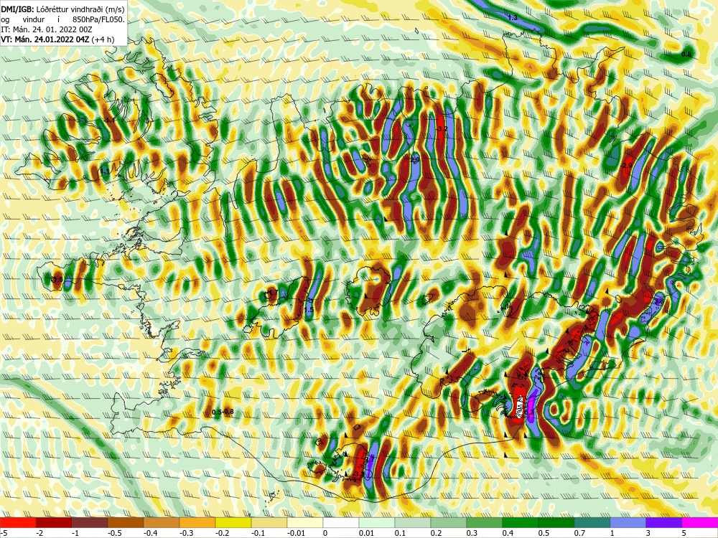Screen dimensions: 718x538
Task: Click the '3.8' value label on map
Action: [x=659, y=301]
